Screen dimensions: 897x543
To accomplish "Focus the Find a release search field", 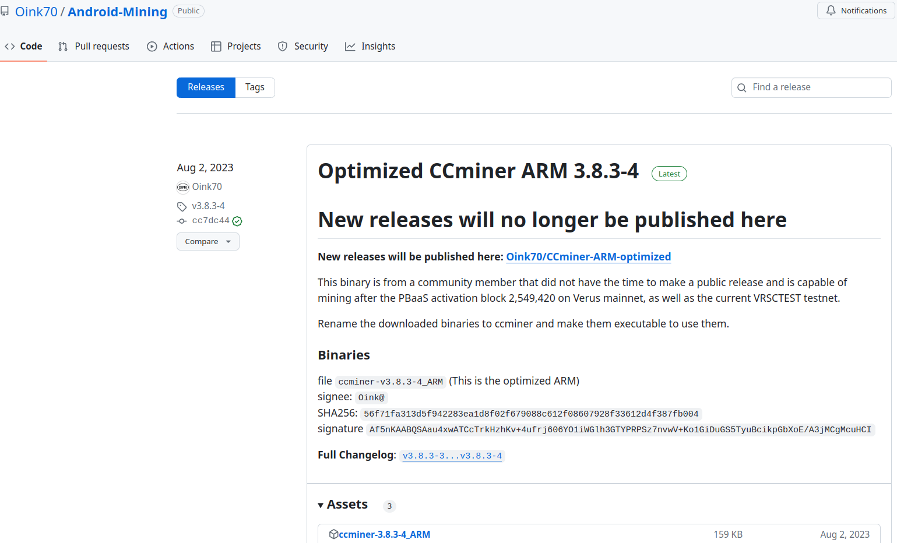I will (811, 87).
